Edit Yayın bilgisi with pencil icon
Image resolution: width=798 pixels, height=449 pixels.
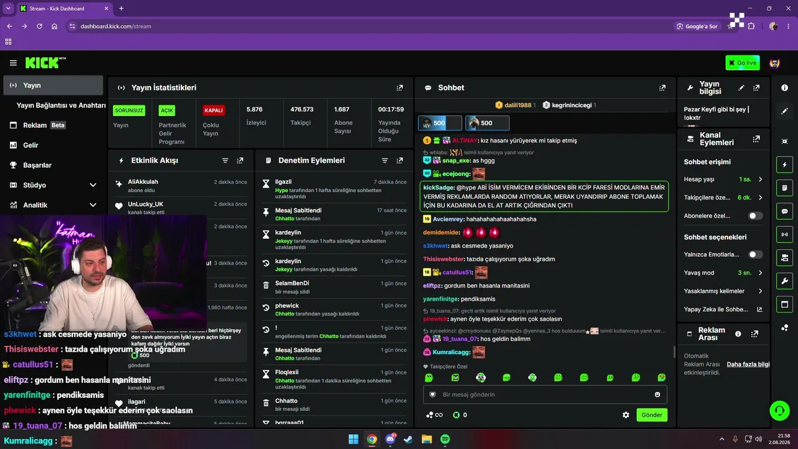[741, 88]
